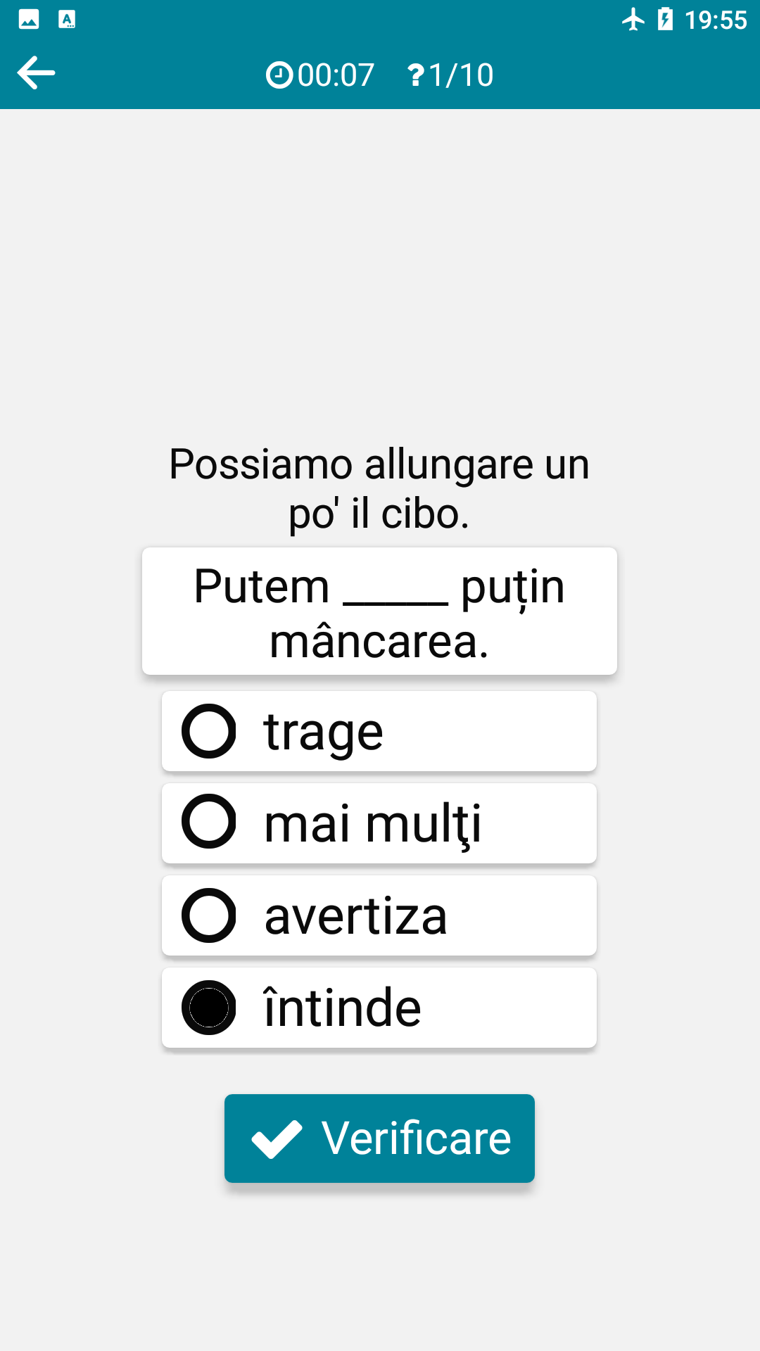This screenshot has width=760, height=1351.
Task: Tap the "avertiza" answer text
Action: click(x=355, y=916)
